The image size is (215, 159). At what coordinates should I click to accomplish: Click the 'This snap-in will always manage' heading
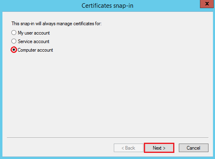tap(42, 24)
